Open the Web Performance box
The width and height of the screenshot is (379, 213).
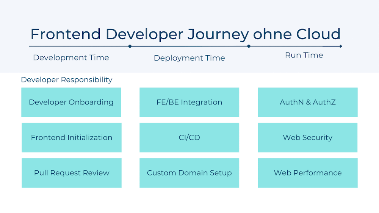coord(308,173)
